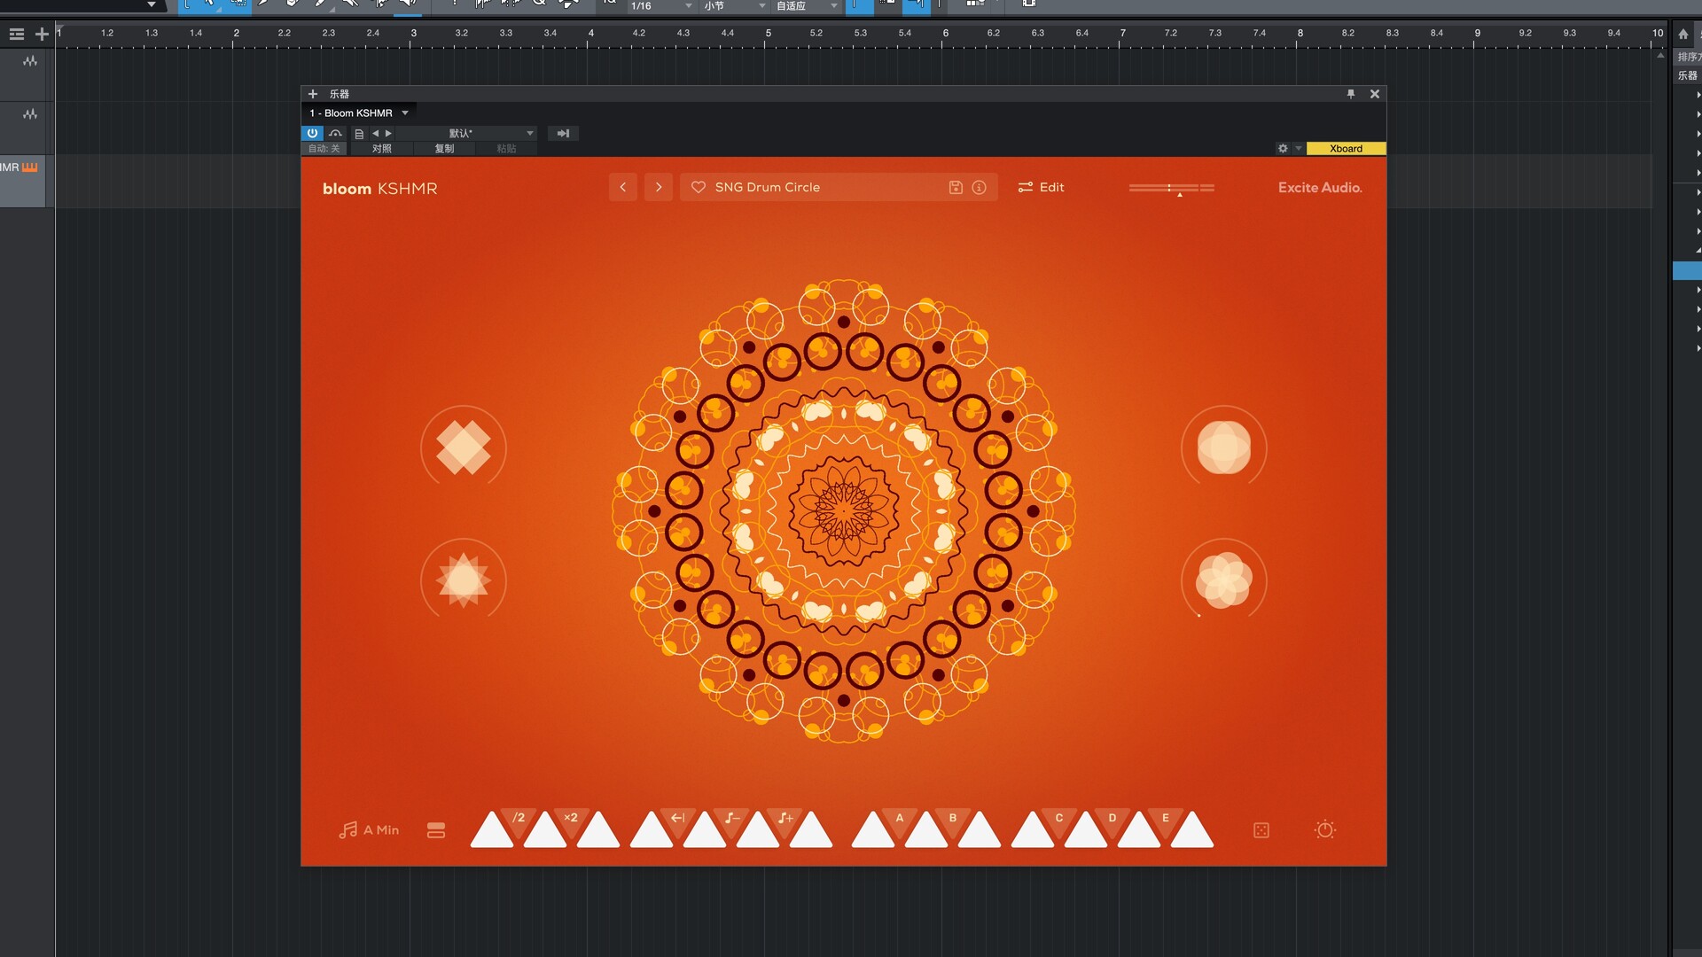Add instrument with plus icon in 乐器 window
Viewport: 1702px width, 957px height.
click(x=312, y=93)
